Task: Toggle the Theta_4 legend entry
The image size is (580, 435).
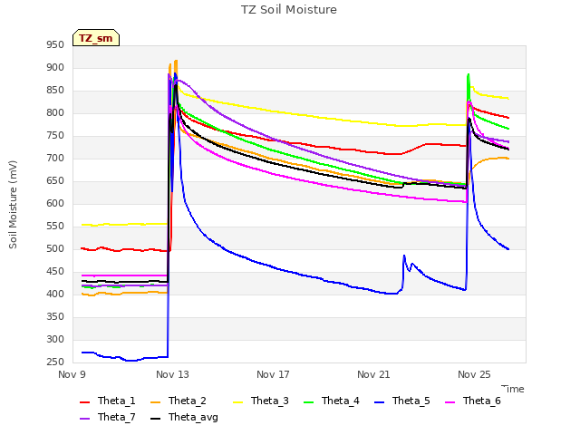Action: click(332, 401)
